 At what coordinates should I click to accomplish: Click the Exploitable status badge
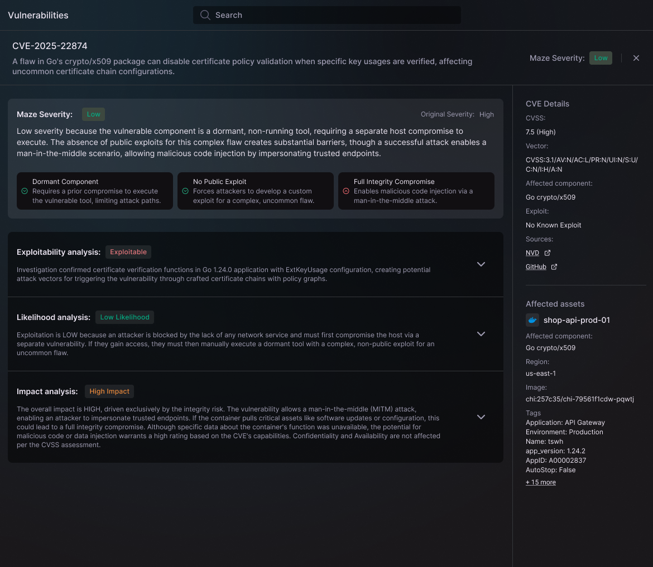coord(128,252)
